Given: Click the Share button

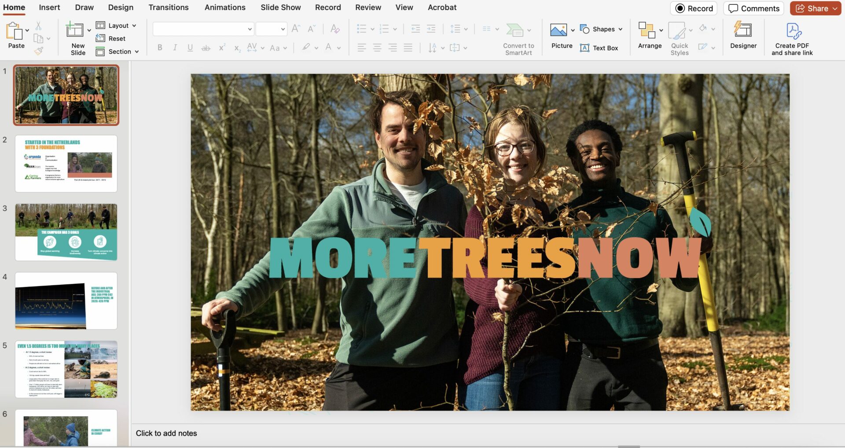Looking at the screenshot, I should click(x=815, y=8).
